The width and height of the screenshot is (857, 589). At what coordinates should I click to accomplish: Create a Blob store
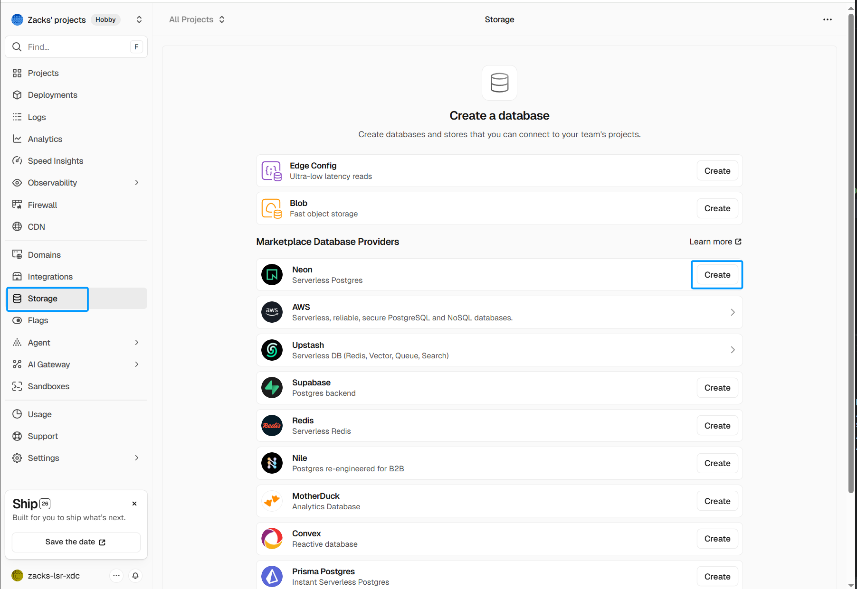point(717,208)
